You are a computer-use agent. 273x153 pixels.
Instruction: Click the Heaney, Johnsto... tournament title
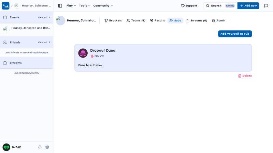[x=81, y=20]
